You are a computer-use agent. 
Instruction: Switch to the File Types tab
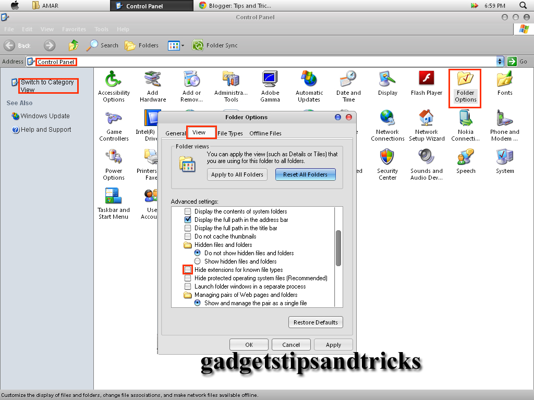pos(230,133)
